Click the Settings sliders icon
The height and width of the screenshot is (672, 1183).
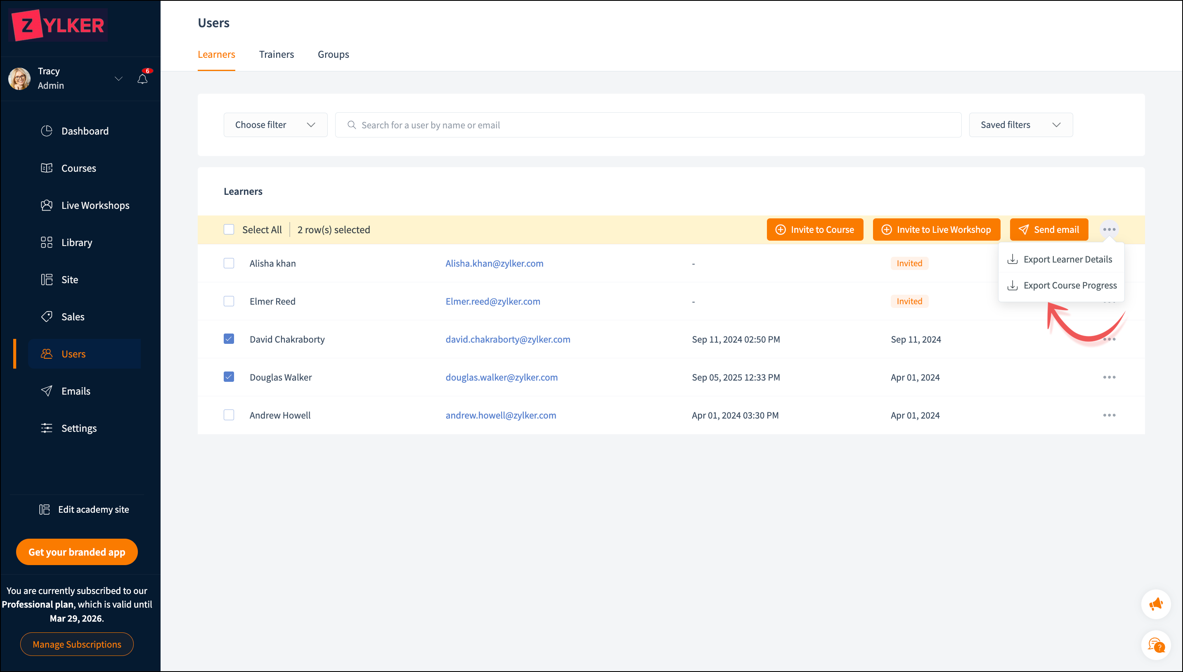coord(47,428)
